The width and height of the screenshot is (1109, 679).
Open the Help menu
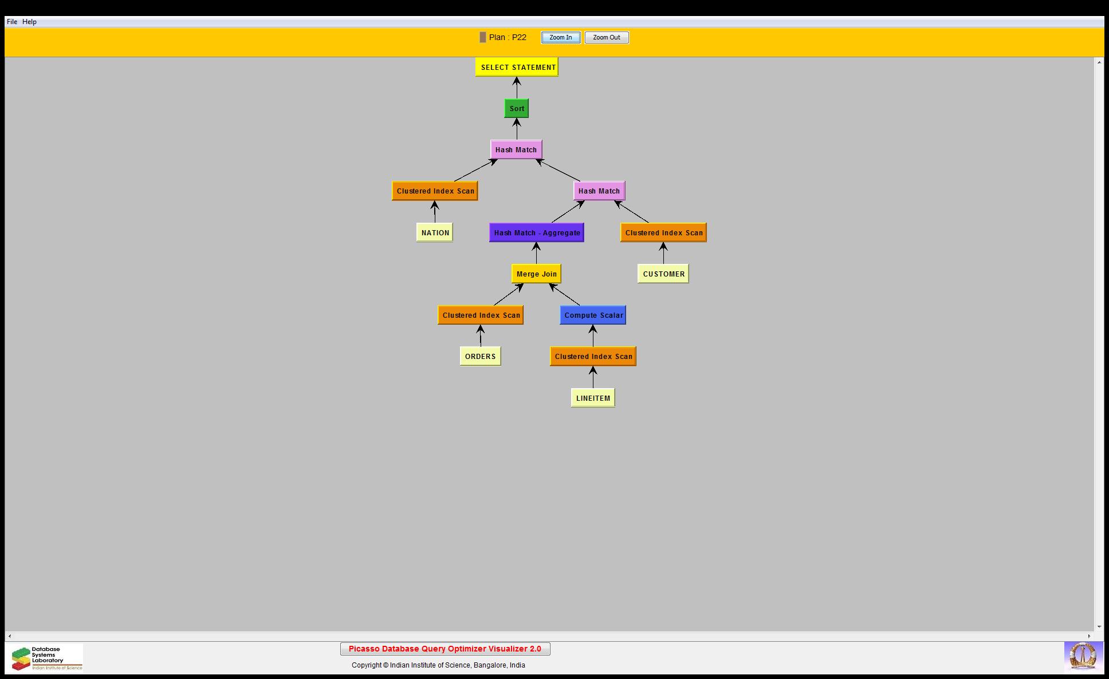point(29,22)
